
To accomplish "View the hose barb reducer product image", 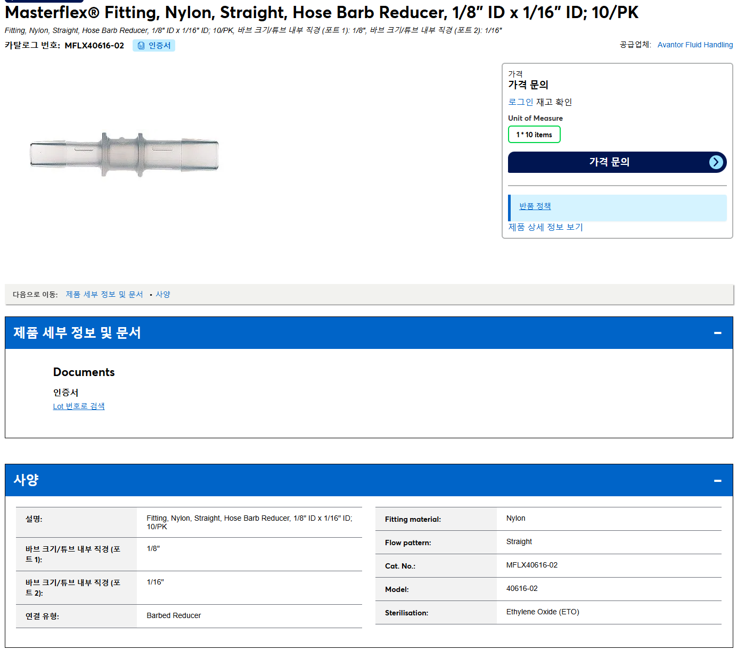I will [x=124, y=154].
